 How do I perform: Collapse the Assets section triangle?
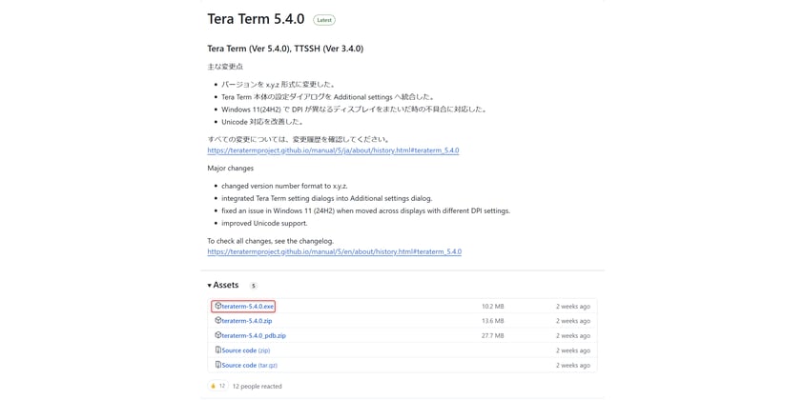click(x=210, y=286)
